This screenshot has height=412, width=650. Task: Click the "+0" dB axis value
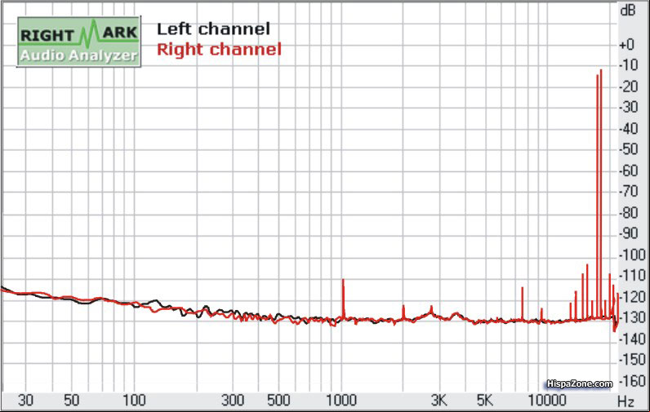click(x=626, y=44)
